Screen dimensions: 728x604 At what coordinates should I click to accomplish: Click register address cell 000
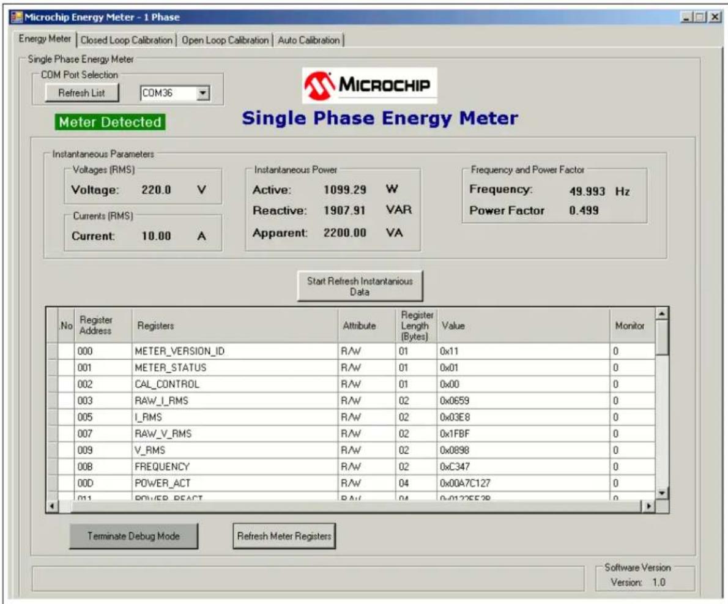tap(103, 351)
